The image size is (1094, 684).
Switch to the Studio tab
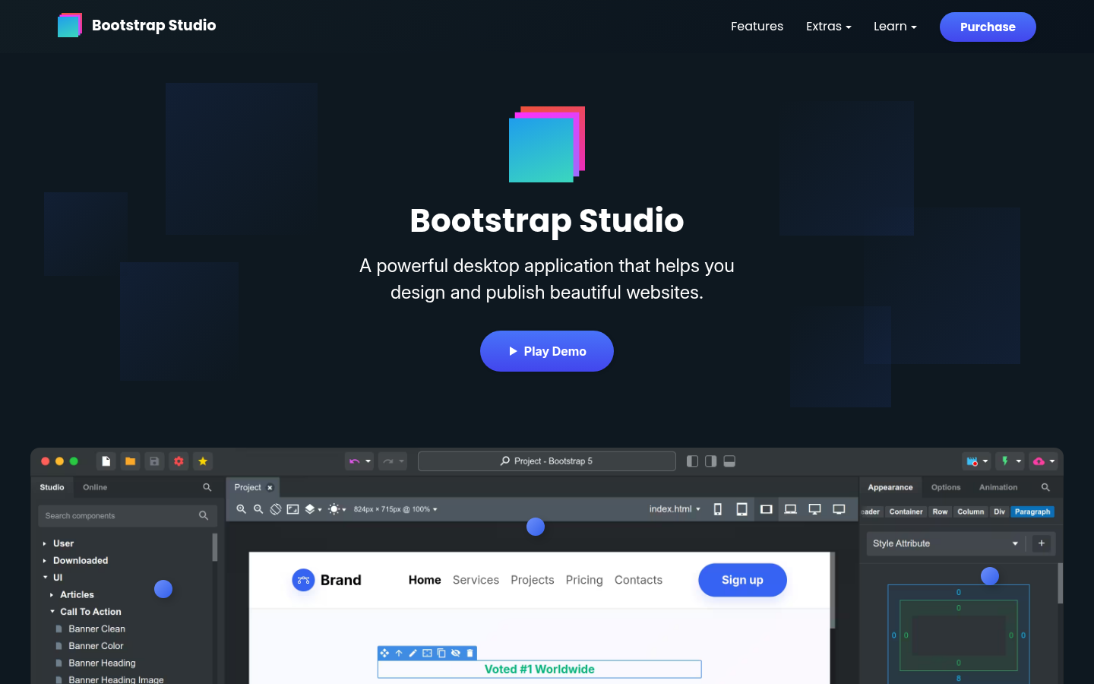click(x=52, y=487)
